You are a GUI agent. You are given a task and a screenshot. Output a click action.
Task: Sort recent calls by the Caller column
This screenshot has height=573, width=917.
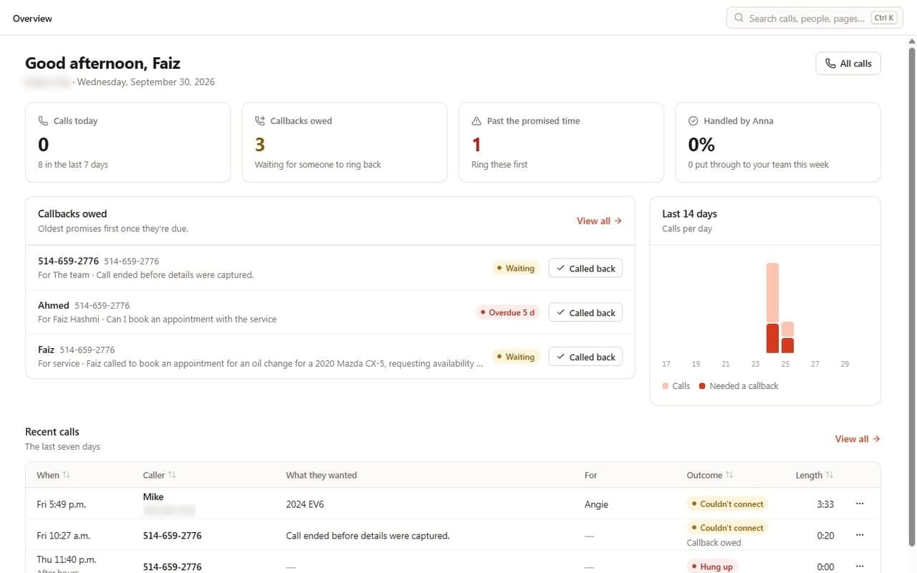click(x=160, y=475)
